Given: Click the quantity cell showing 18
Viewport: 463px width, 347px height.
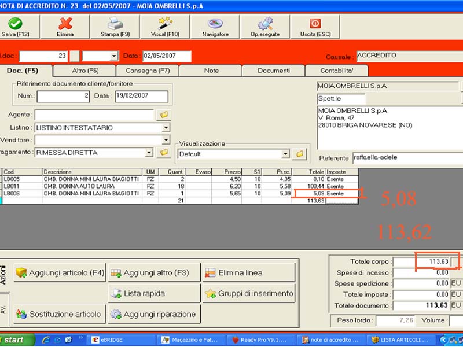Looking at the screenshot, I should (172, 186).
